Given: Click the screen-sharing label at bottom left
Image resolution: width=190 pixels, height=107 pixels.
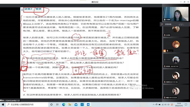Looking at the screenshot, I should click(x=10, y=100).
